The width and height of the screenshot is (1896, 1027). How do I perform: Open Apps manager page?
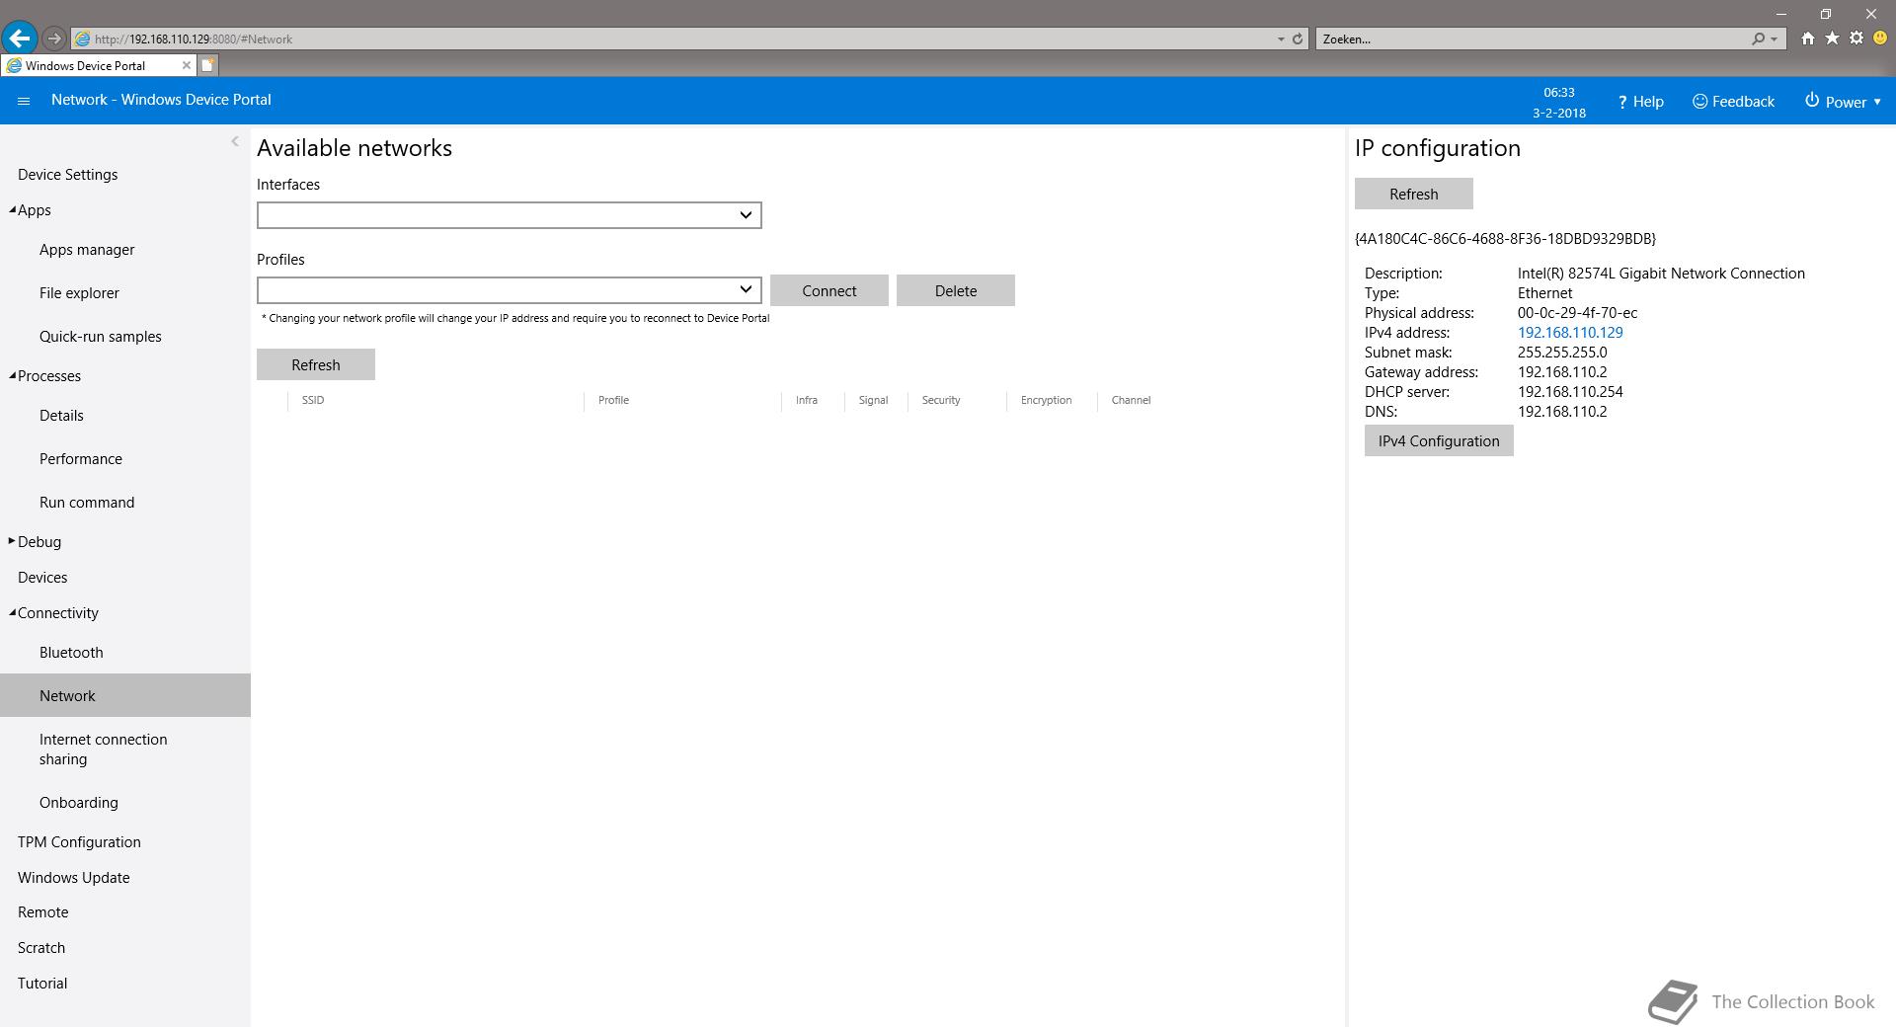(x=87, y=250)
